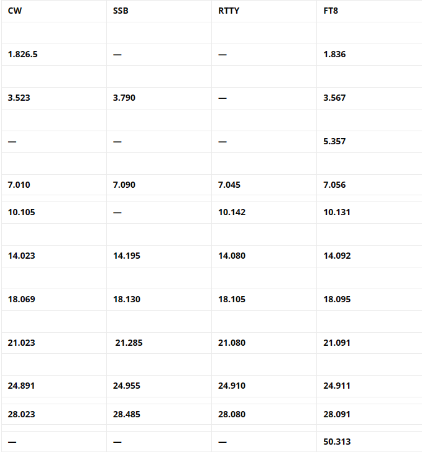Select the CW frequency 10.105
Screen dimensions: 422x454
point(22,212)
